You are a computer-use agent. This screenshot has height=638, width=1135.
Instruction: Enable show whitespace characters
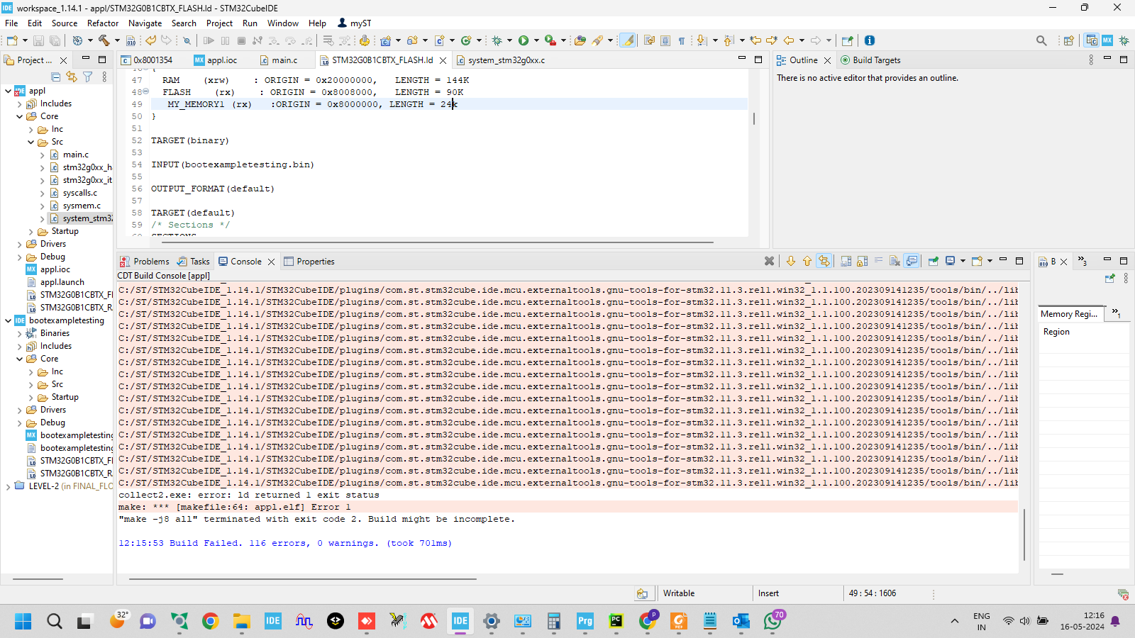[x=680, y=40]
